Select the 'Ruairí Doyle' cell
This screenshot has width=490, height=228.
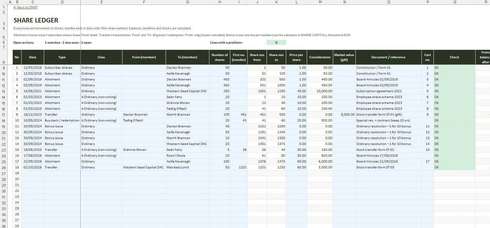[x=188, y=156]
